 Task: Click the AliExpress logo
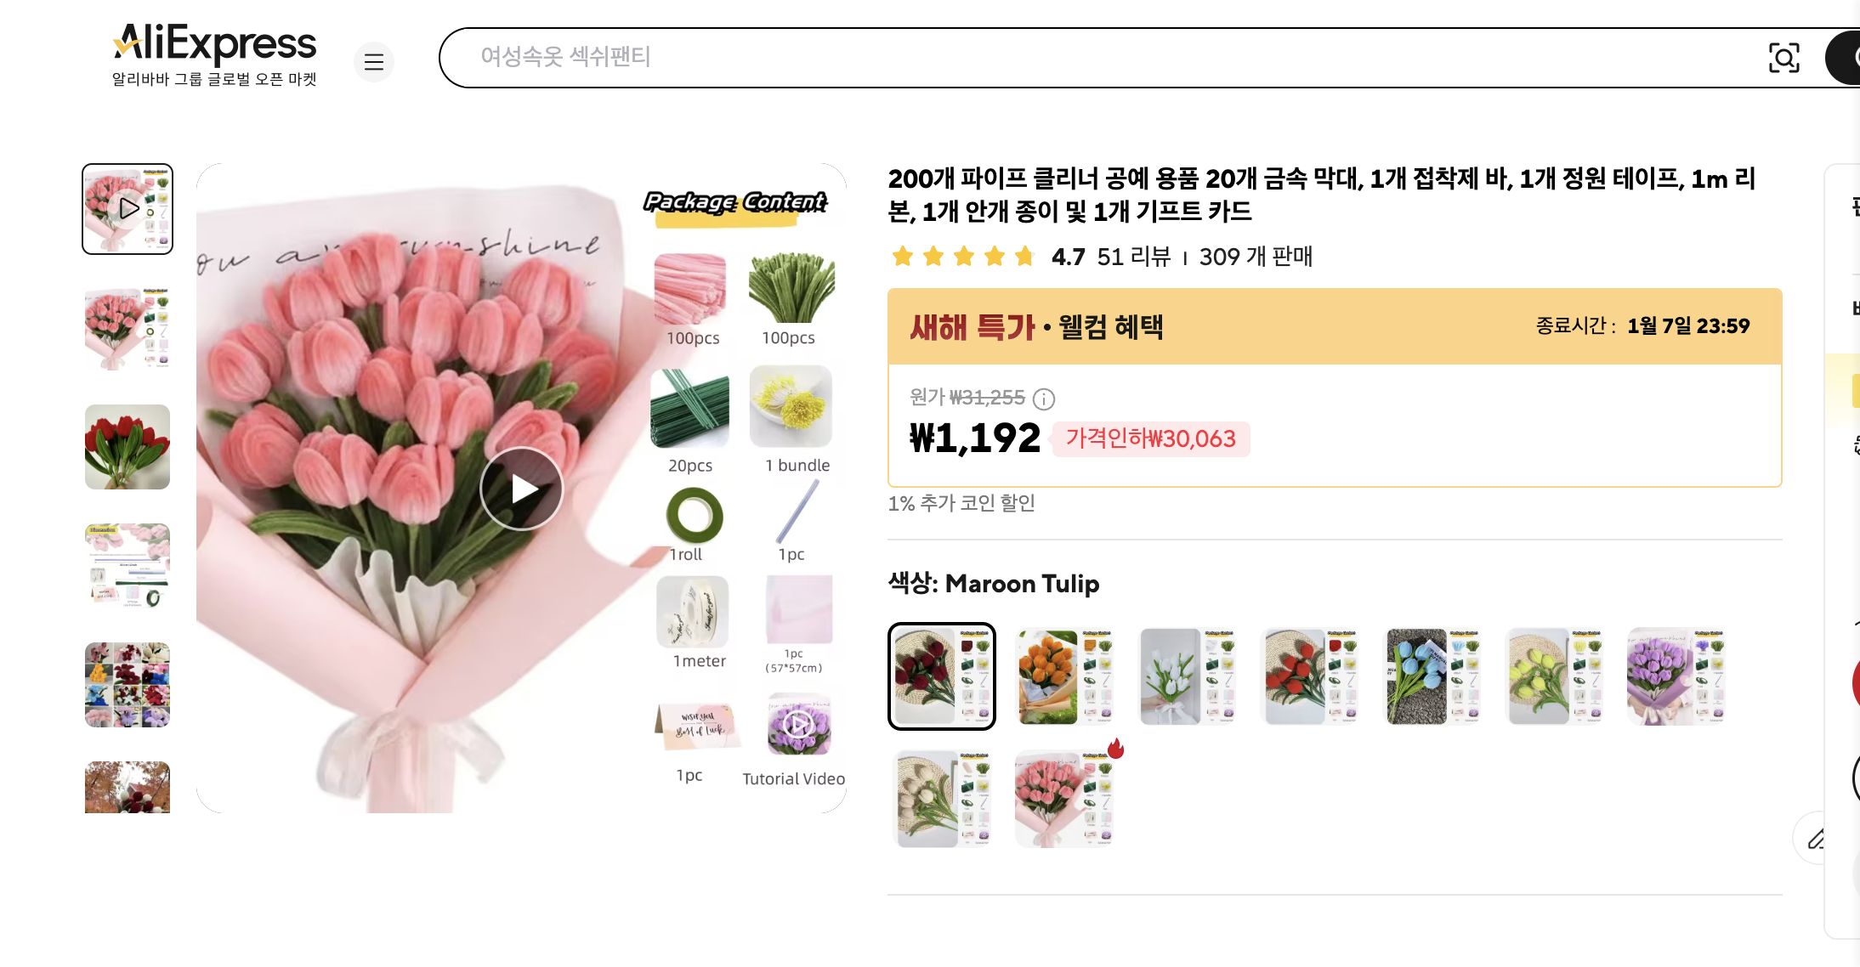(214, 54)
